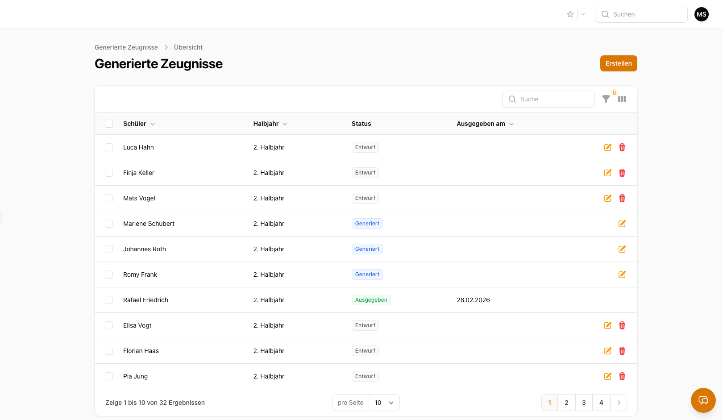Viewport: 723px width, 420px height.
Task: Open the favorites list chevron next to star
Action: tap(582, 14)
